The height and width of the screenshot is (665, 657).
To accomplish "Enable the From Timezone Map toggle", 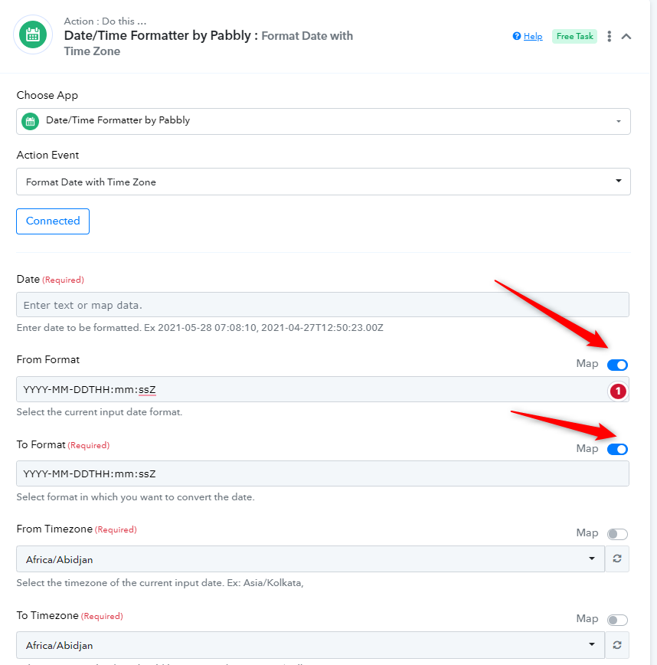I will [617, 534].
